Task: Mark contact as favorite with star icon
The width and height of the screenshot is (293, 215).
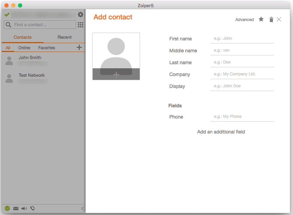Action: 261,19
